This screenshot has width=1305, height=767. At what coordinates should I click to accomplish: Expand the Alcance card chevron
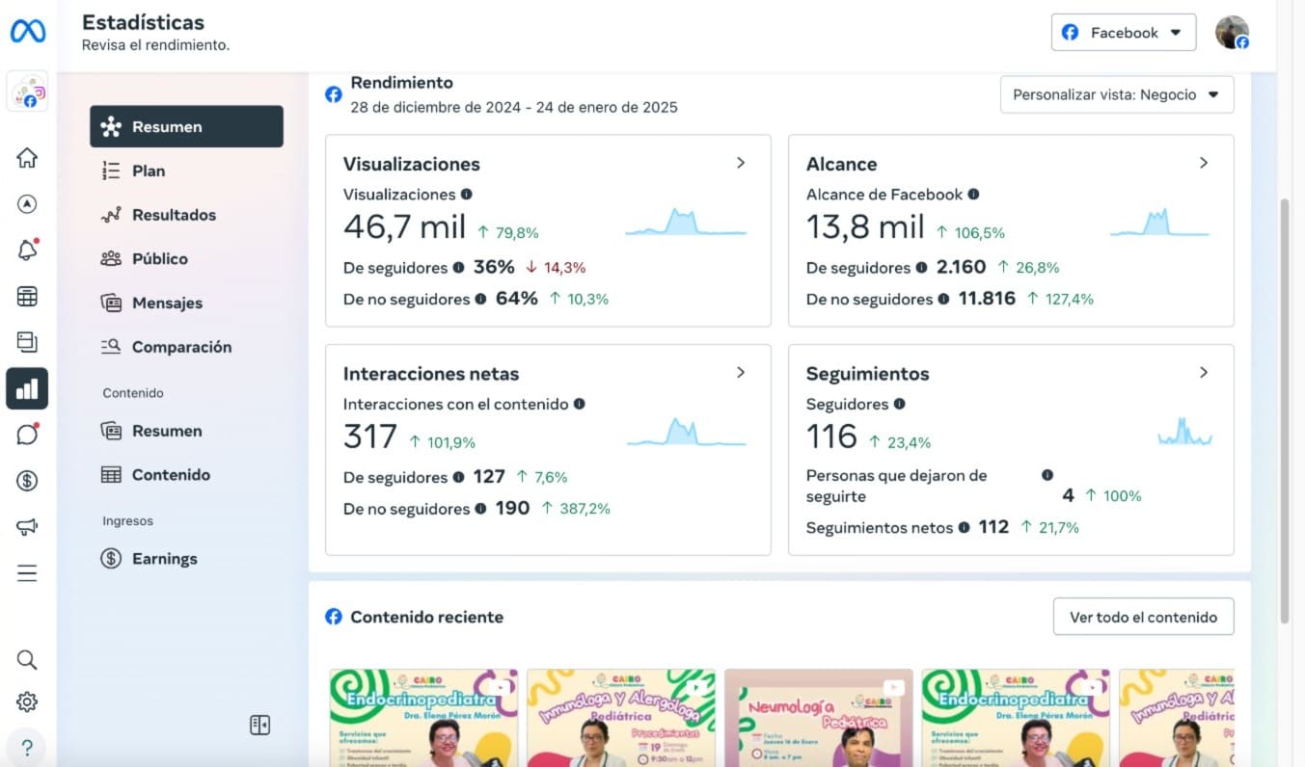[1203, 163]
